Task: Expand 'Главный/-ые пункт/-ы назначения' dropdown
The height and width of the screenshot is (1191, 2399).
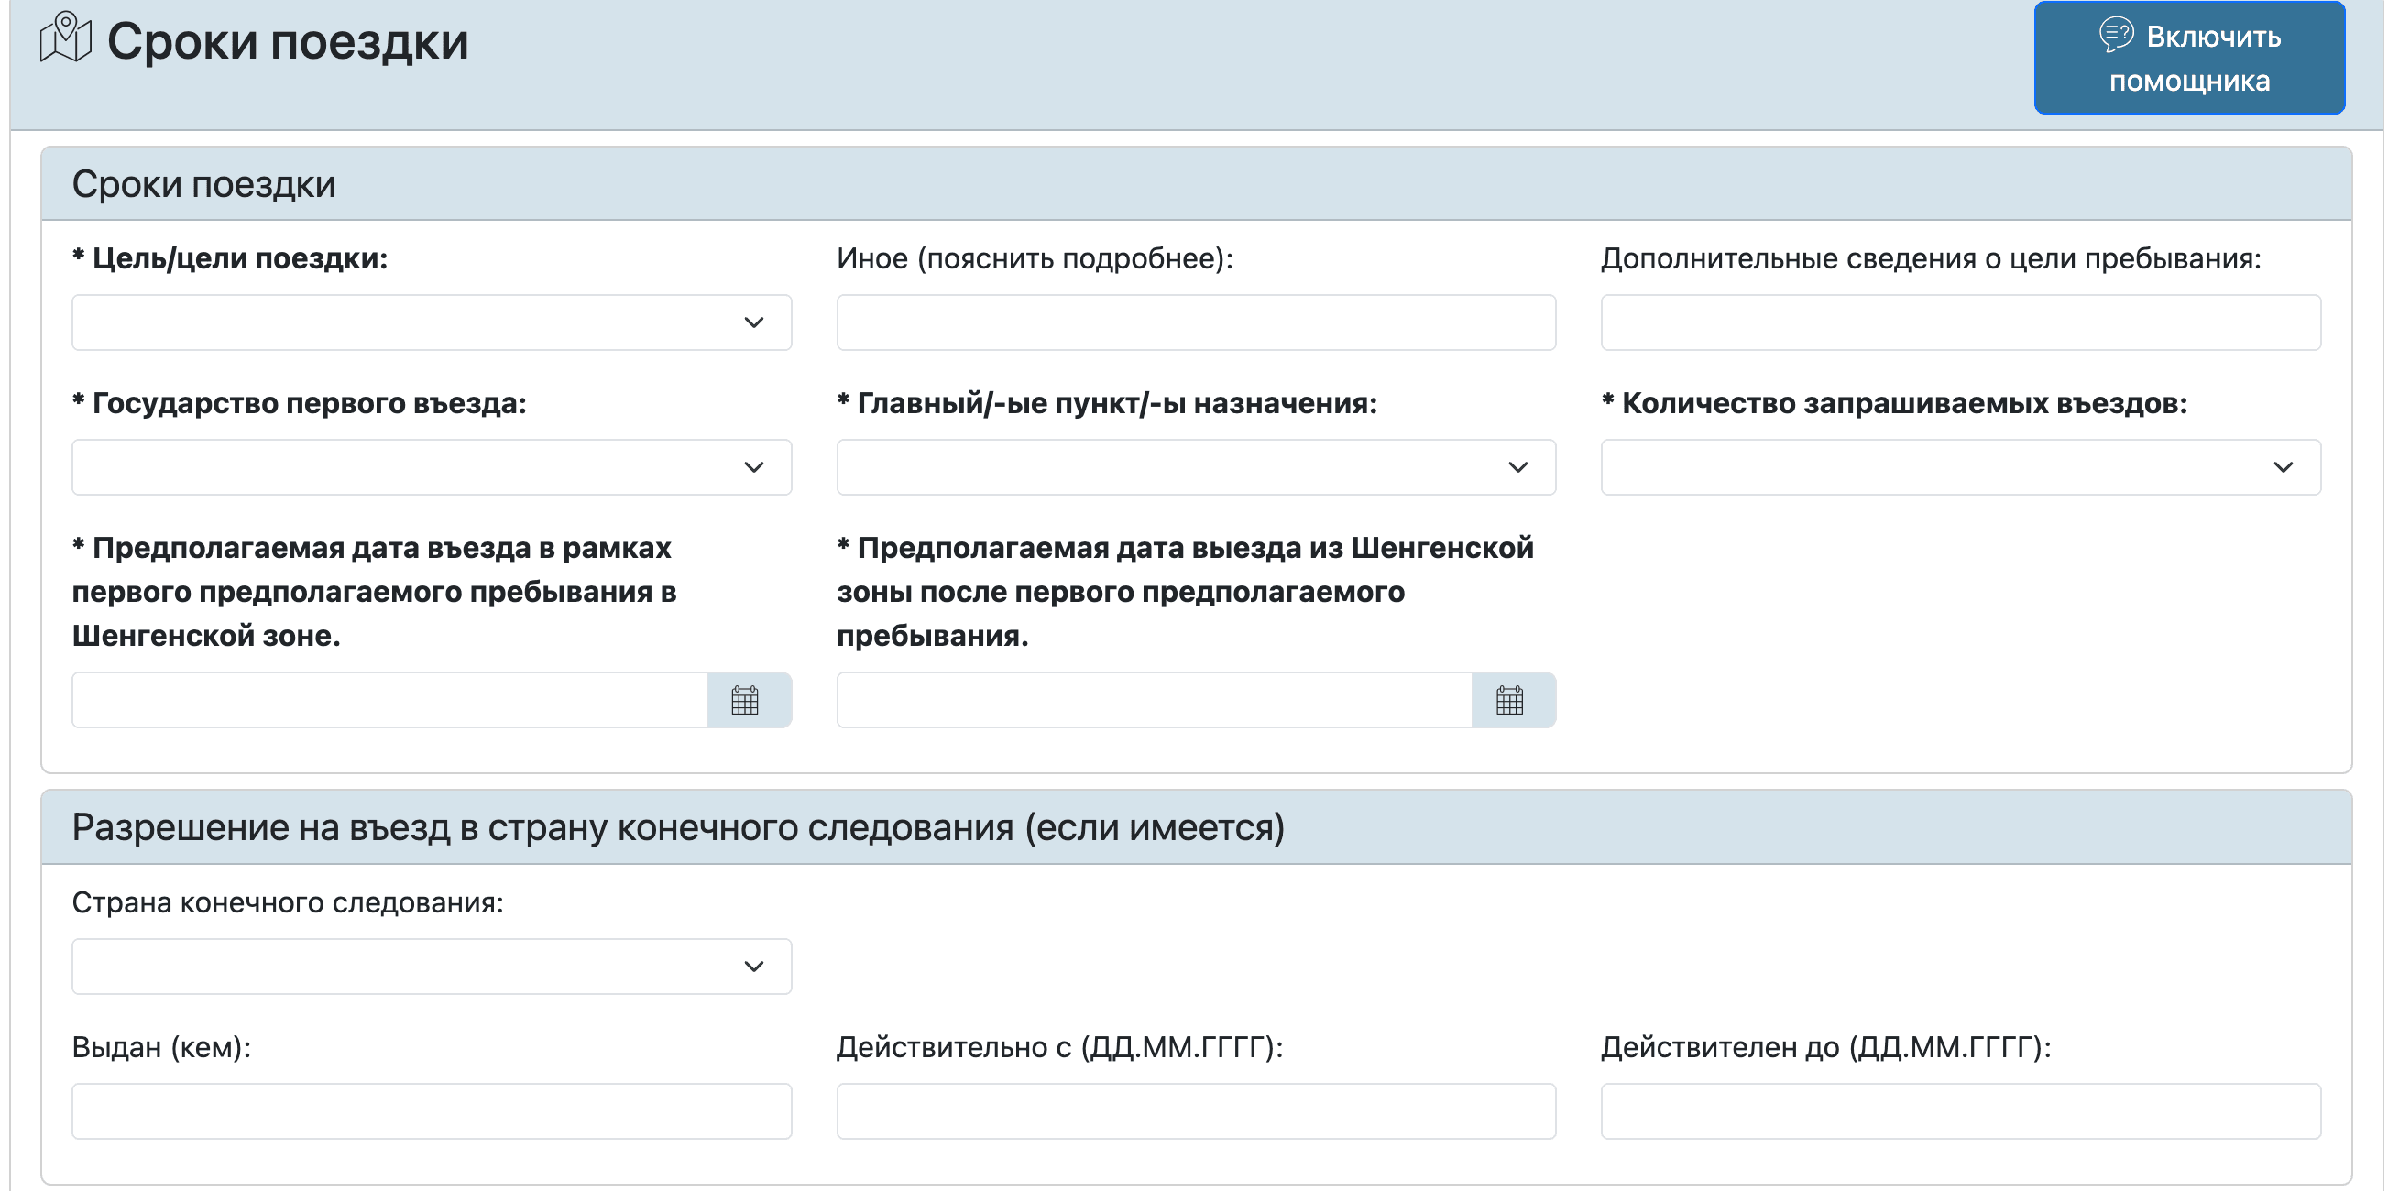Action: coord(1196,466)
